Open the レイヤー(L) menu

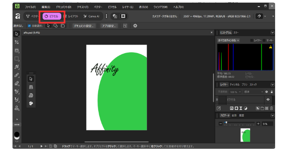coord(128,7)
